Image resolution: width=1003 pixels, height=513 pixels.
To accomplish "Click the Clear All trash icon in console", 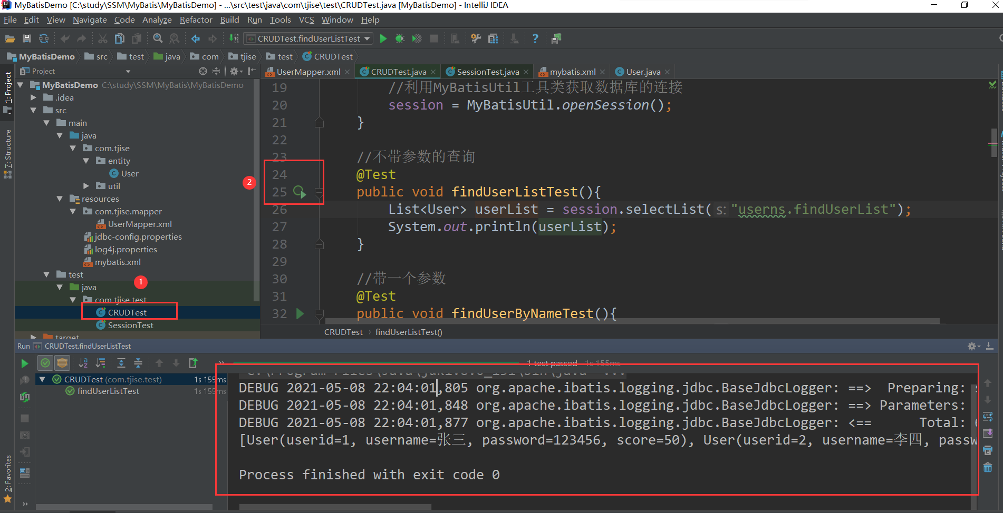I will pos(988,468).
